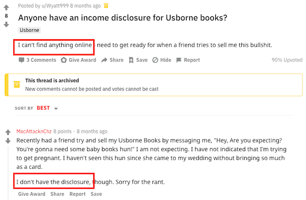Downvote the Usborne income disclosure post
The width and height of the screenshot is (306, 200).
click(x=6, y=24)
